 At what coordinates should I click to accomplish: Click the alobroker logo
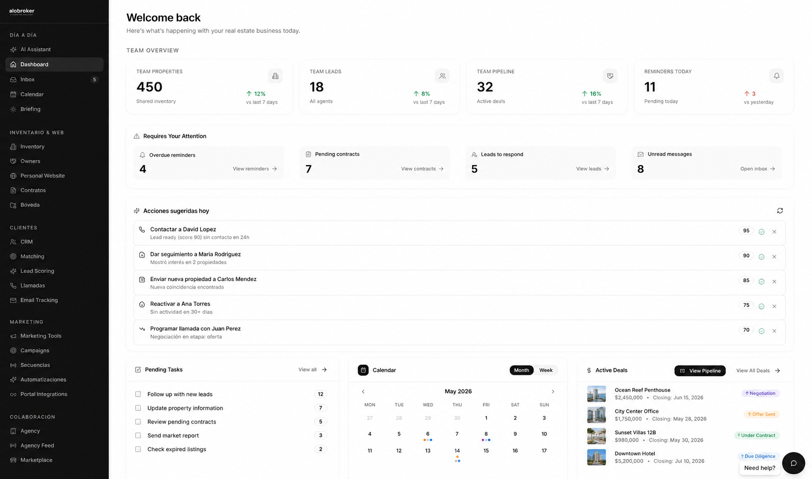pyautogui.click(x=22, y=11)
